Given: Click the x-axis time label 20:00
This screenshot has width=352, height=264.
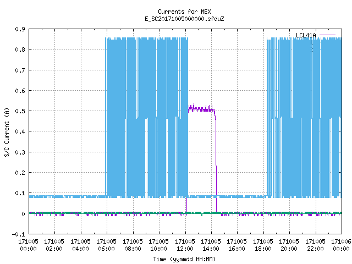Looking at the screenshot, I should tap(289, 249).
